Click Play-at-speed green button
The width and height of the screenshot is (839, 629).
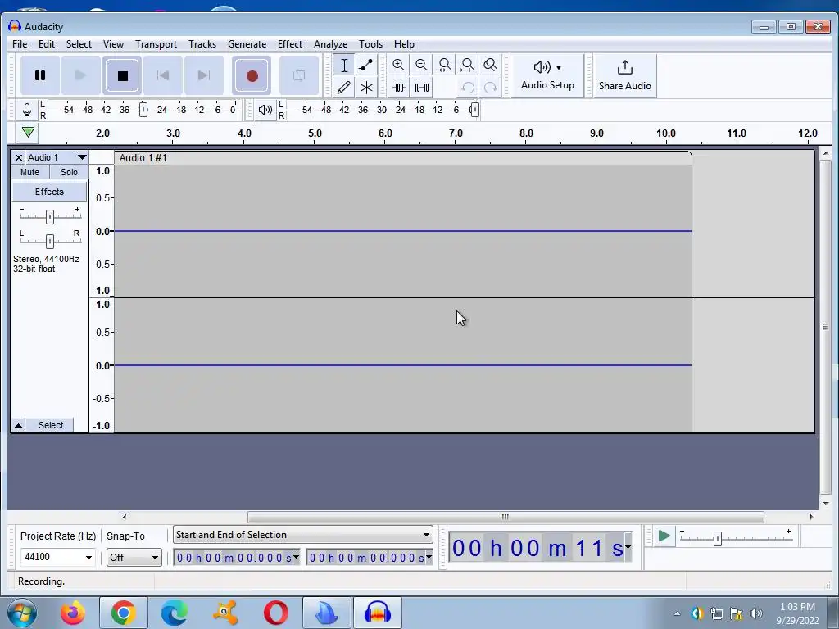(664, 536)
